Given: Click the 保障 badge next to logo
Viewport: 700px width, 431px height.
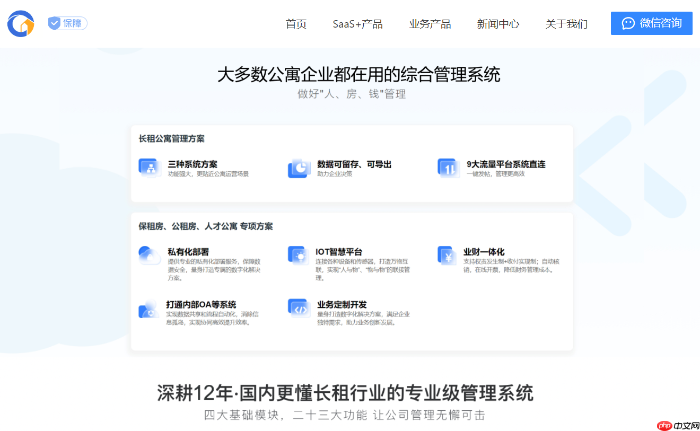Looking at the screenshot, I should point(67,23).
